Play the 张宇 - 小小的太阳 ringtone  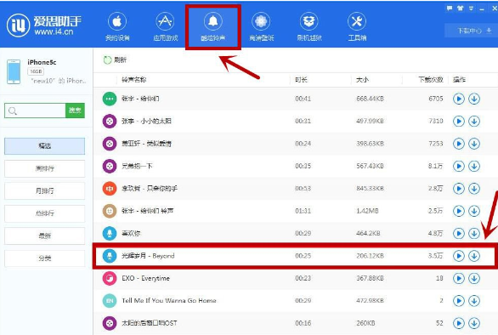tap(459, 121)
